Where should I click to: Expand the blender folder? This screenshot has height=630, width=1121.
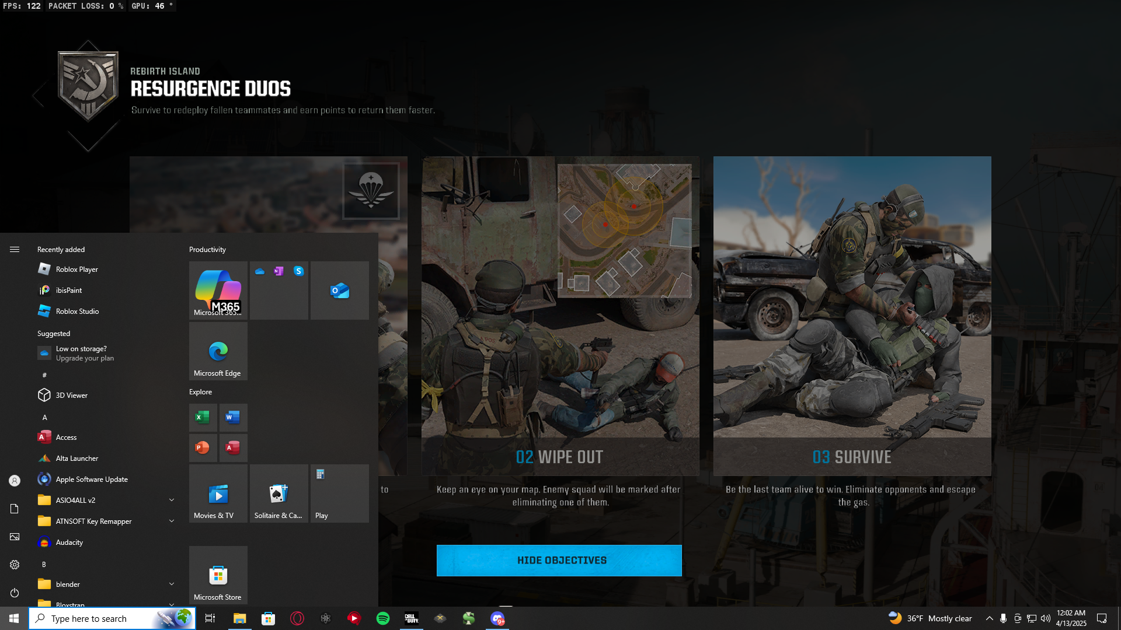(105, 584)
